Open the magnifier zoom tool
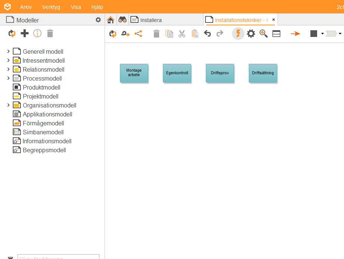This screenshot has width=344, height=259. click(264, 34)
